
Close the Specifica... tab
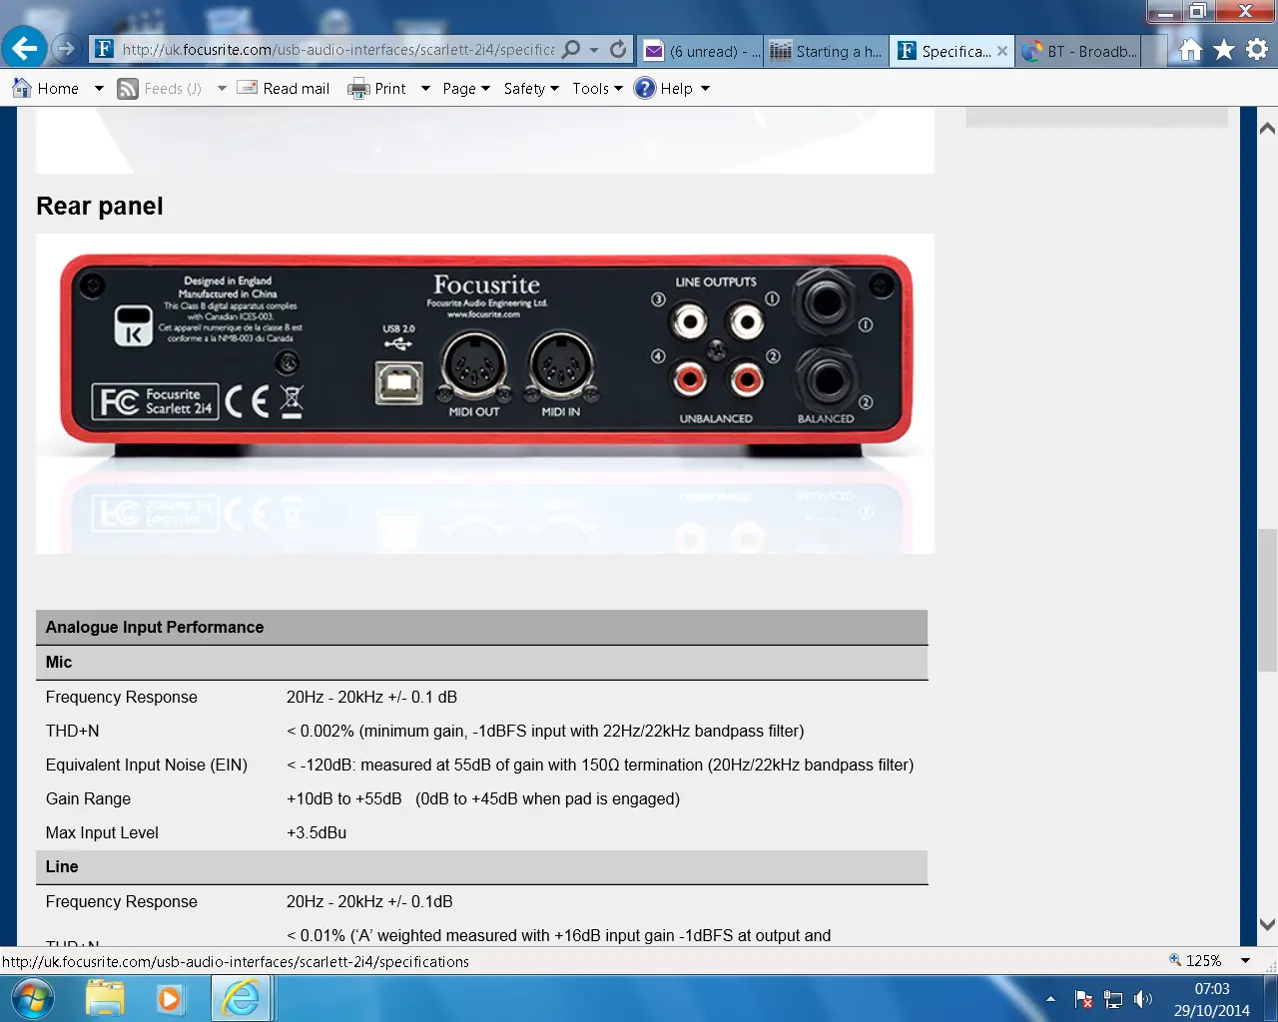pyautogui.click(x=1002, y=51)
